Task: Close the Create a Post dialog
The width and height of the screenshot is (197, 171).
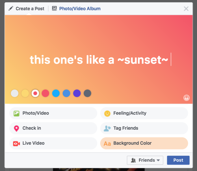Action: pyautogui.click(x=186, y=8)
